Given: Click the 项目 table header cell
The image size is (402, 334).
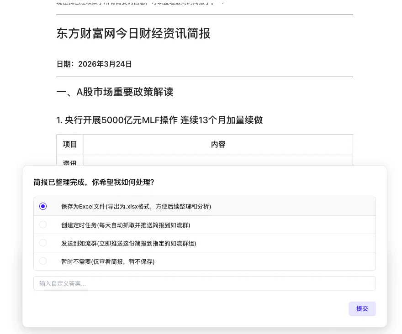Looking at the screenshot, I should click(69, 144).
